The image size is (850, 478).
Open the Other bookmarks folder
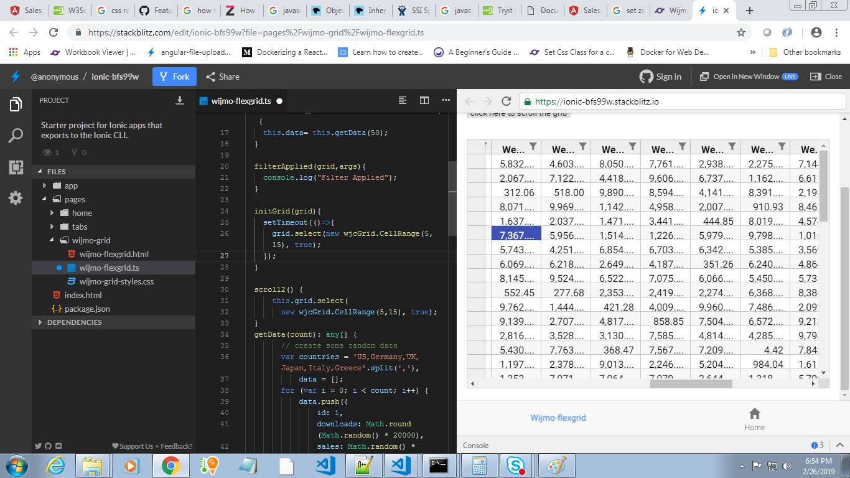[805, 52]
